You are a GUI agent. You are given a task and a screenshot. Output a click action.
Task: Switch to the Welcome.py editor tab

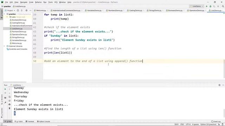[41, 10]
